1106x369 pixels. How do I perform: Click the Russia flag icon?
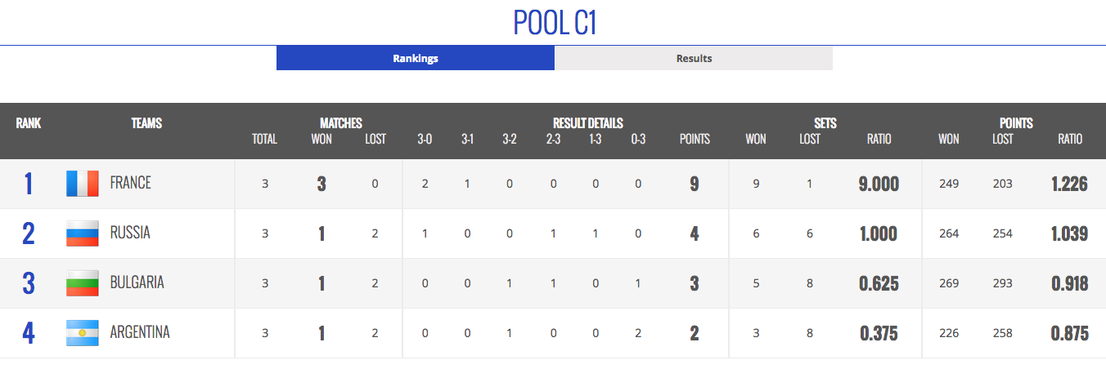82,233
